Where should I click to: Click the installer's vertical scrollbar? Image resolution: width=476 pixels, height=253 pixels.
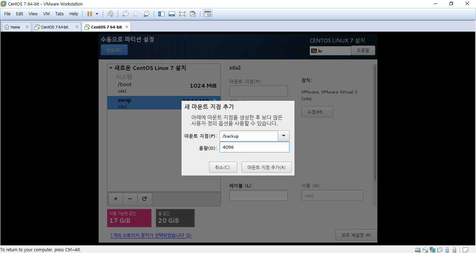coord(375,122)
